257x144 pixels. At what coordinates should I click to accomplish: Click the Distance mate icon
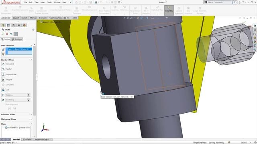pos(3,95)
